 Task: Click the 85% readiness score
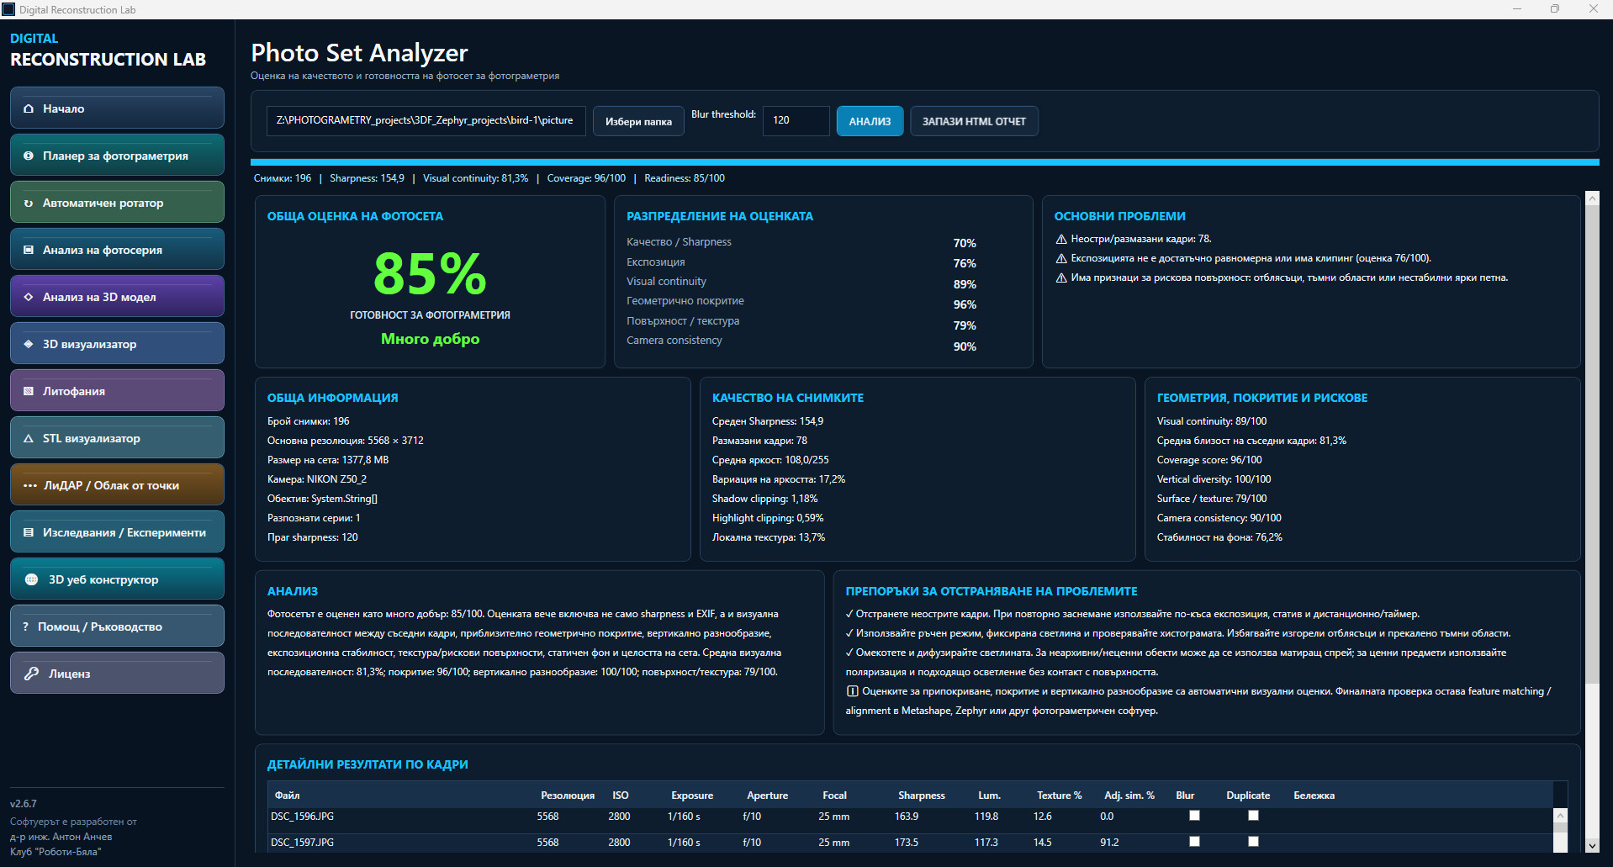(x=430, y=274)
